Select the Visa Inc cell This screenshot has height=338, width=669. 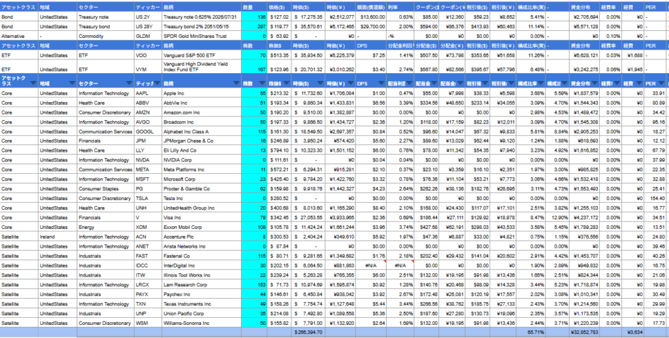(x=201, y=218)
